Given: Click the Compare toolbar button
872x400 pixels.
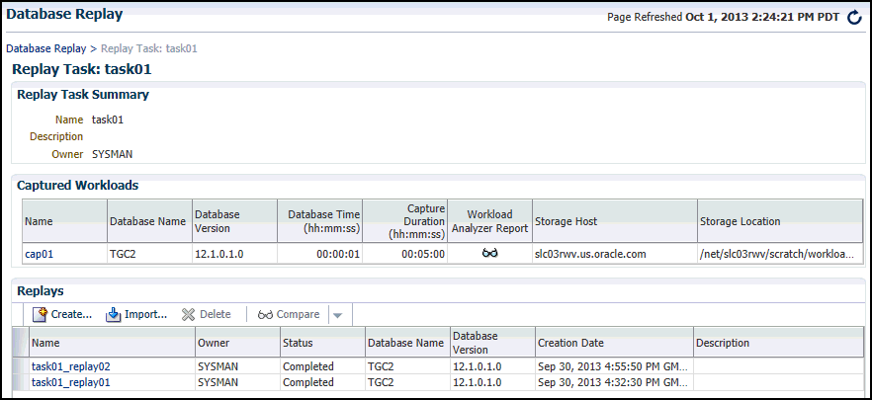Looking at the screenshot, I should (289, 314).
